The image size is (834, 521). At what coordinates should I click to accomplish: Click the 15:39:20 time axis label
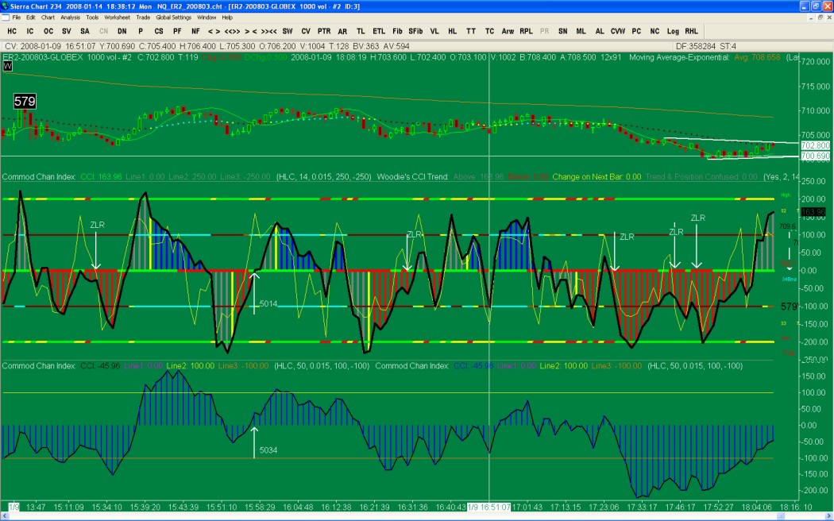145,507
